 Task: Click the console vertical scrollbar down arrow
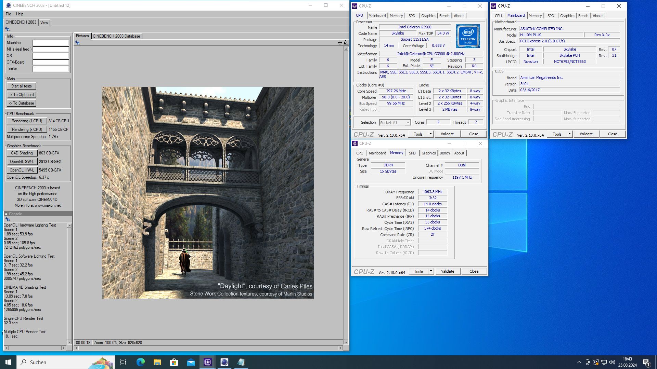(69, 342)
